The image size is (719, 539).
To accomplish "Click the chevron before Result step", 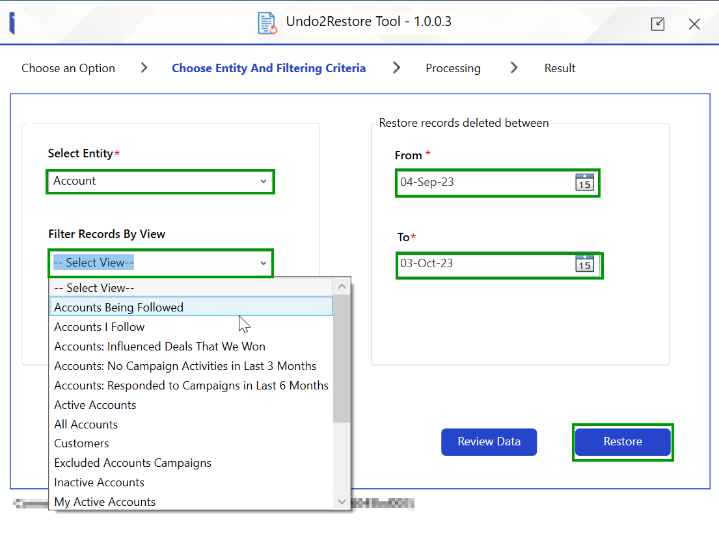I will coord(514,68).
